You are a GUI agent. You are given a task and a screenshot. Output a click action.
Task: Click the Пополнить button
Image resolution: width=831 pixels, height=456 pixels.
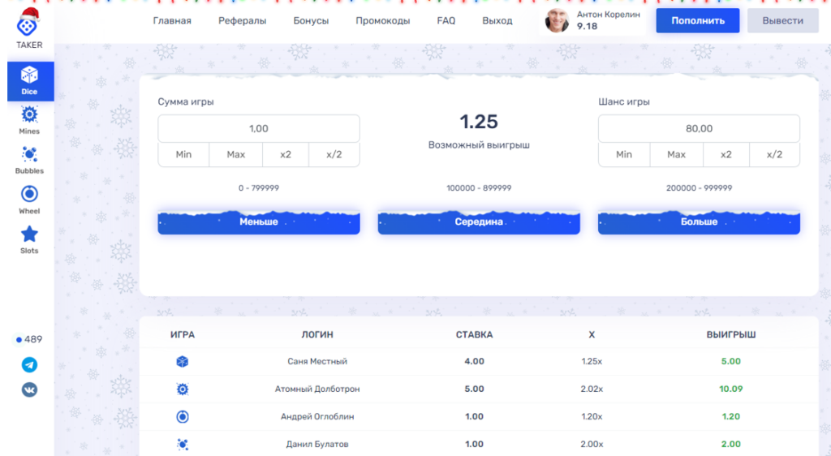point(697,20)
